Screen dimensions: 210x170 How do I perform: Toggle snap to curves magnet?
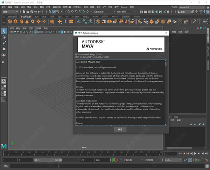point(72,12)
